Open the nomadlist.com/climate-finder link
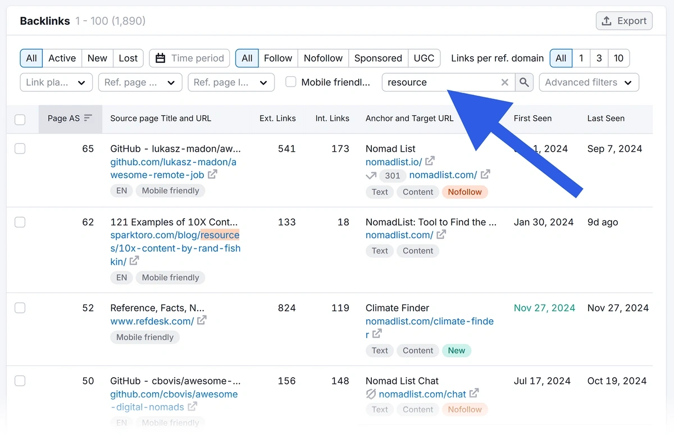 click(x=430, y=328)
